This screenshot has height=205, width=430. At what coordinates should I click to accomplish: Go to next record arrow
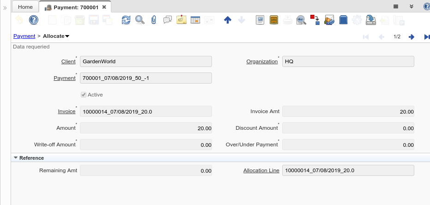click(412, 37)
